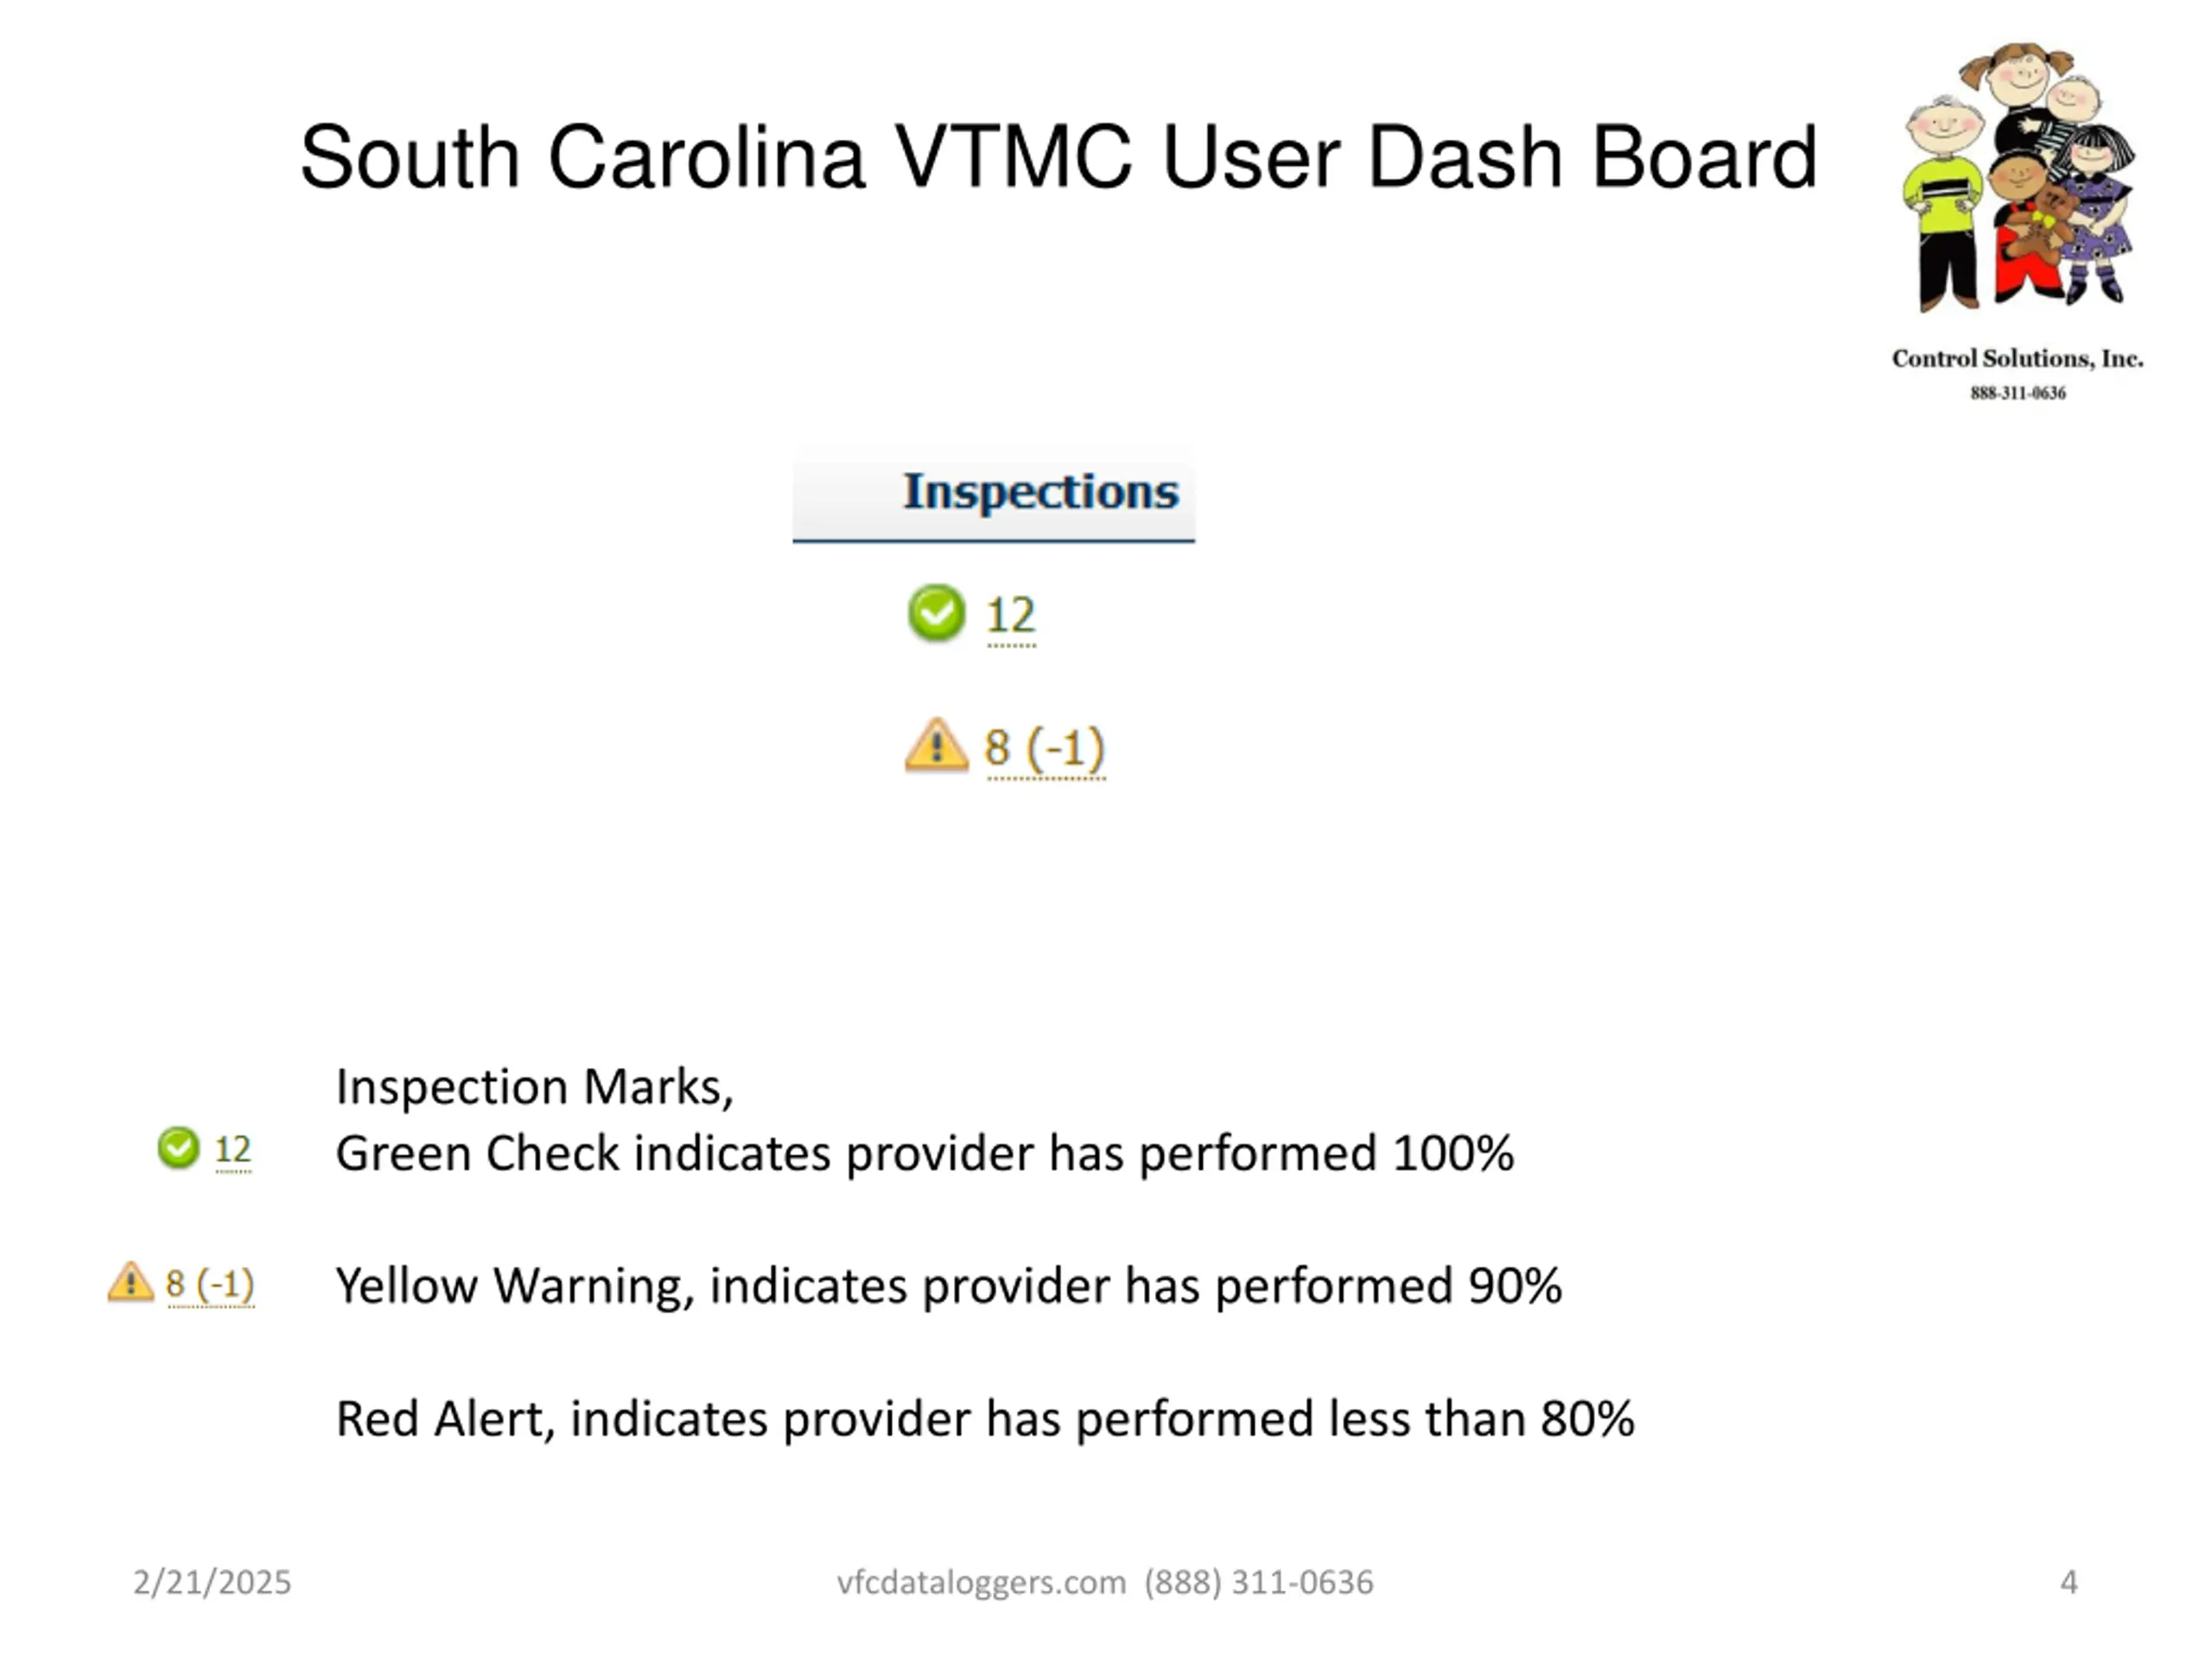Open vfcdataloggers.com in the footer
Viewport: 2212px width, 1658px height.
click(981, 1583)
